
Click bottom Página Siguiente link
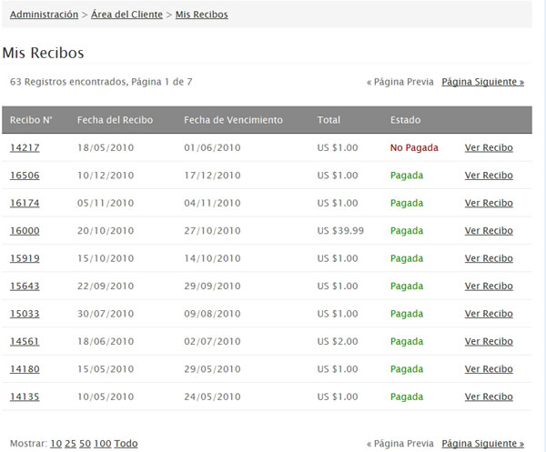482,444
